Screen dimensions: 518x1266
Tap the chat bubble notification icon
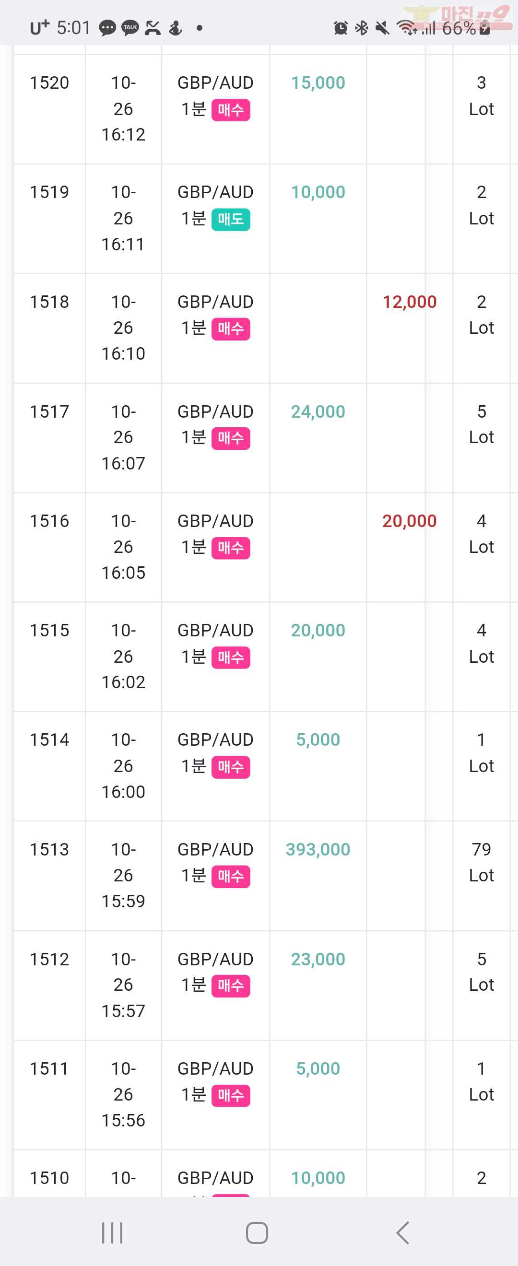pyautogui.click(x=107, y=28)
